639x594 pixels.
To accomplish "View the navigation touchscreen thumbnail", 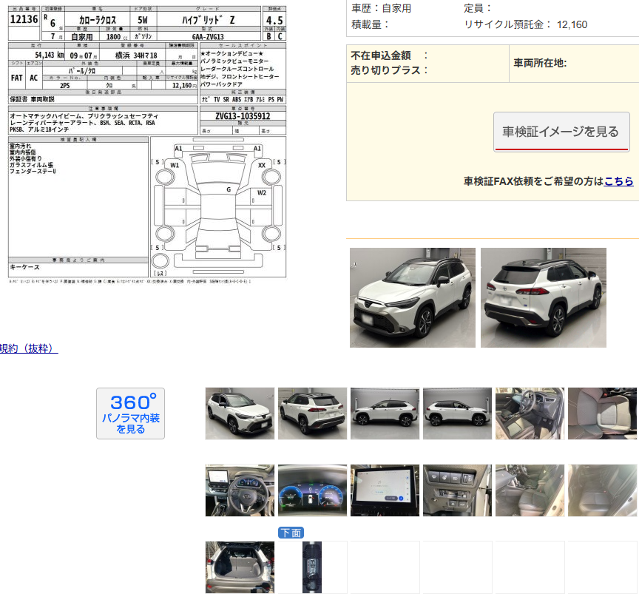I will click(385, 490).
